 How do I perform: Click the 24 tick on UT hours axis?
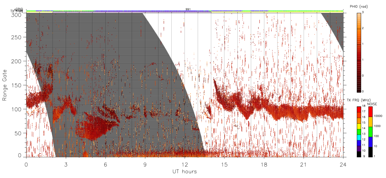pyautogui.click(x=343, y=165)
